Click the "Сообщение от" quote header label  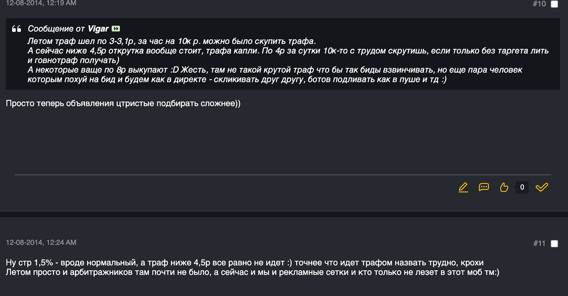[x=56, y=29]
